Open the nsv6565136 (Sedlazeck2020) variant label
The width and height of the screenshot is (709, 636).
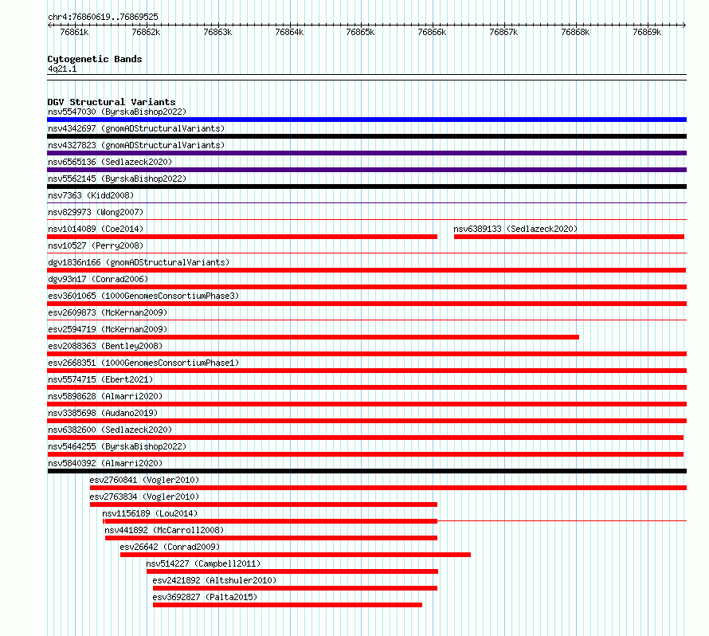(x=110, y=162)
